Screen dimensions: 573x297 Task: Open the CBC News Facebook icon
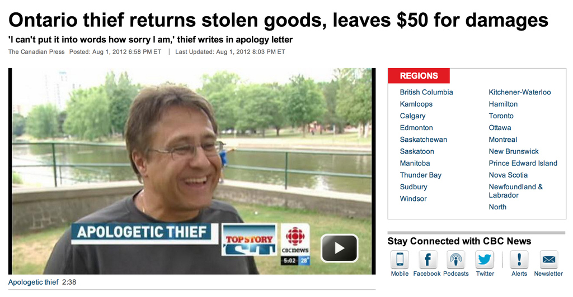(x=428, y=259)
